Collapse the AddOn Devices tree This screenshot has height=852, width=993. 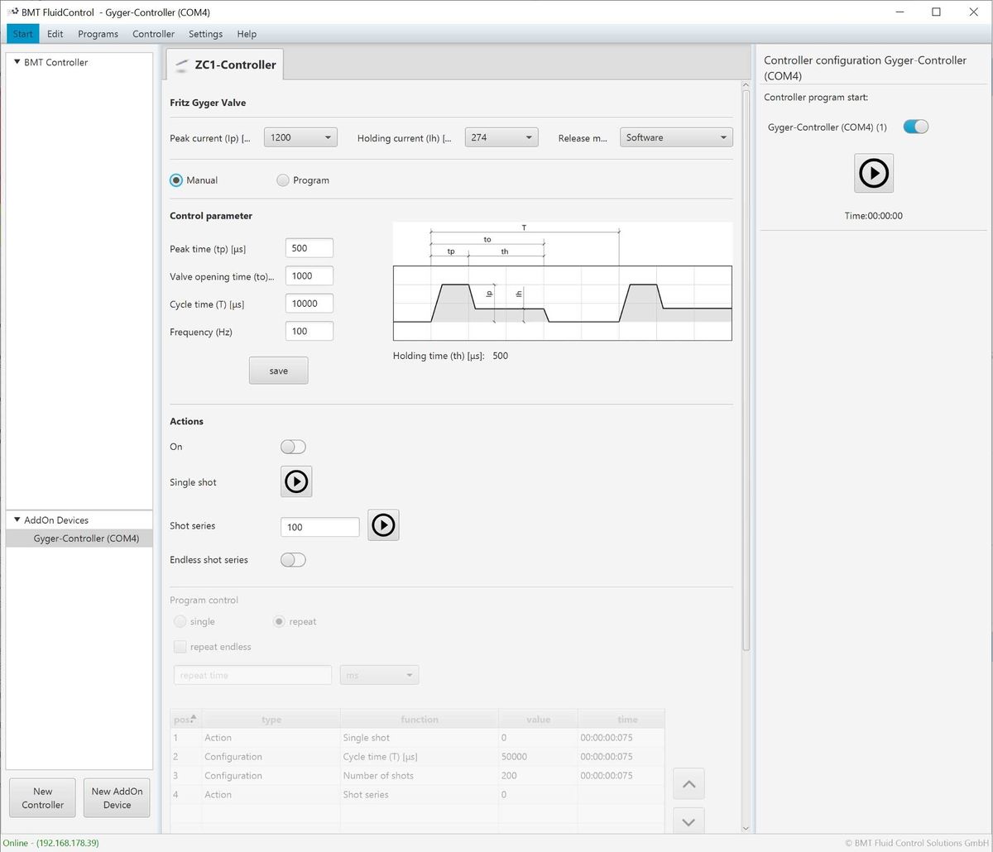click(x=17, y=520)
